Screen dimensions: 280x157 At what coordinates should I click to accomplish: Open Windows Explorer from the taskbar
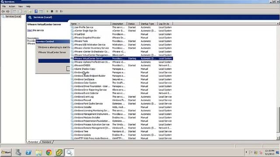tap(39, 152)
